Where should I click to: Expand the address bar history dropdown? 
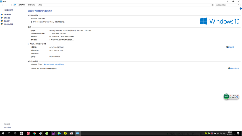[x=210, y=5]
